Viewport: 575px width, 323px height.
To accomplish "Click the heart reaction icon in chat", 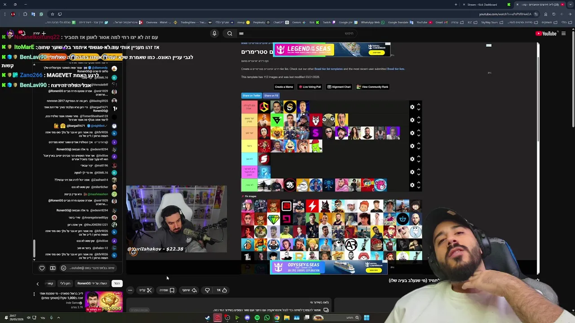I will (x=42, y=268).
